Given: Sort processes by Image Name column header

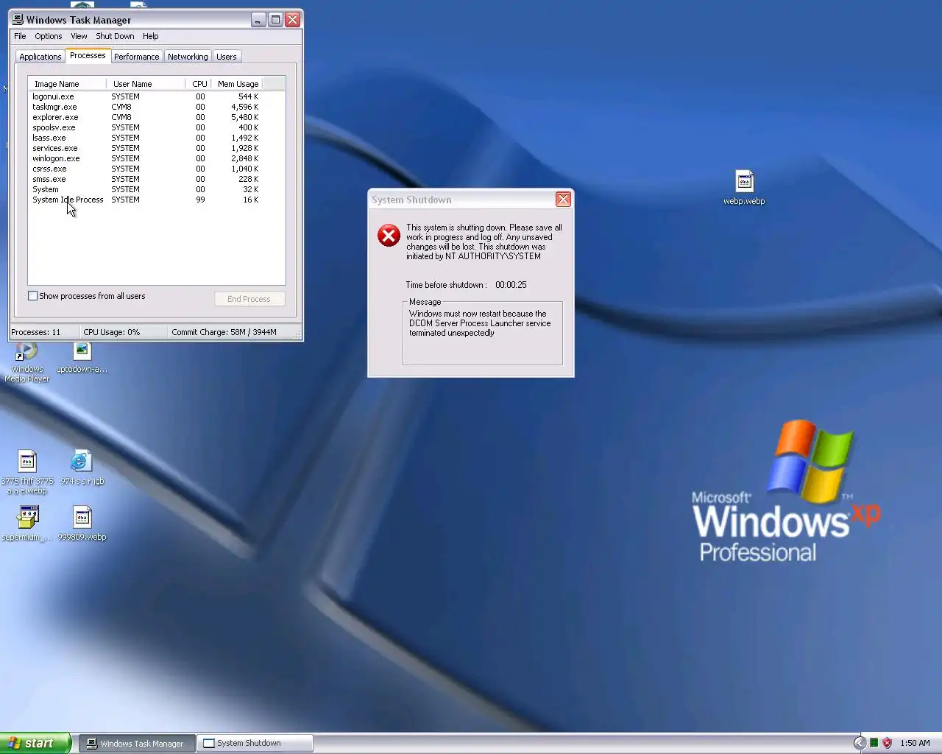Looking at the screenshot, I should click(67, 84).
